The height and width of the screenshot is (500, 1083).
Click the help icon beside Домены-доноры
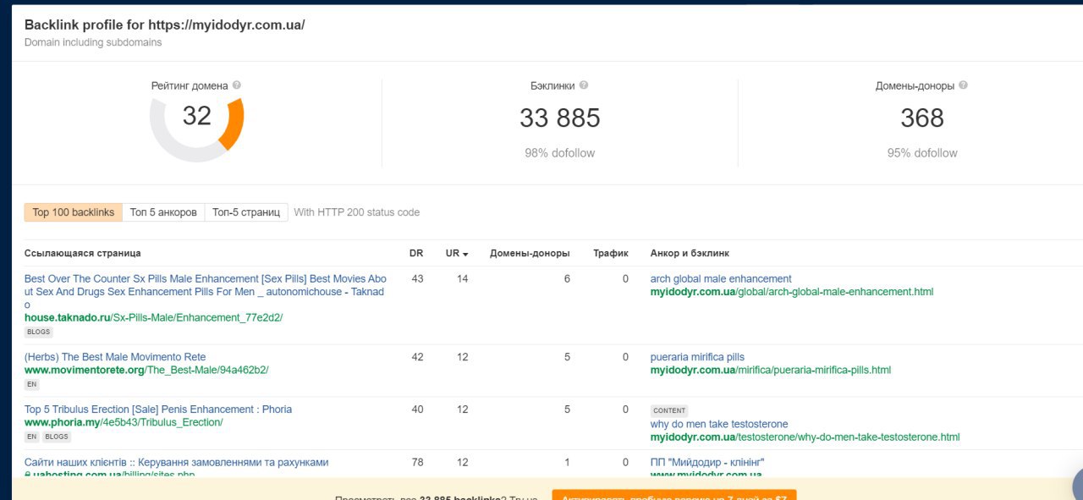(x=964, y=85)
